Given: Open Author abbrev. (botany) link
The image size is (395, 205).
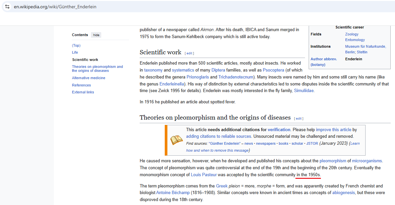Looking at the screenshot, I should coord(324,62).
